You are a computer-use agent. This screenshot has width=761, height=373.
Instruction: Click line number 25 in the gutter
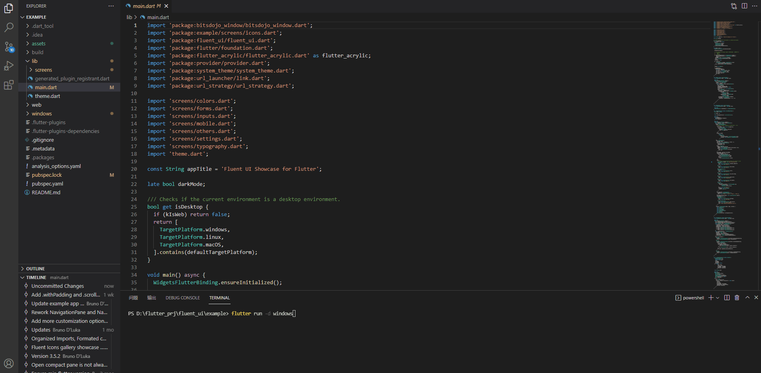point(134,207)
